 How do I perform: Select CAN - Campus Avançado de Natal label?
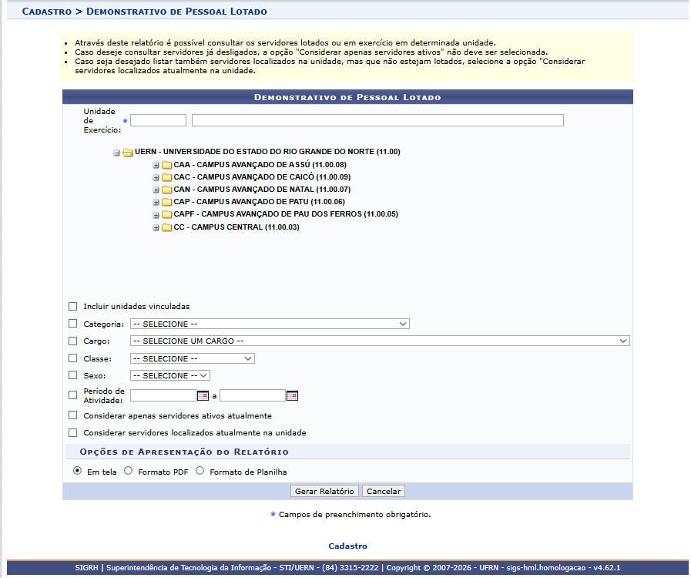point(262,190)
